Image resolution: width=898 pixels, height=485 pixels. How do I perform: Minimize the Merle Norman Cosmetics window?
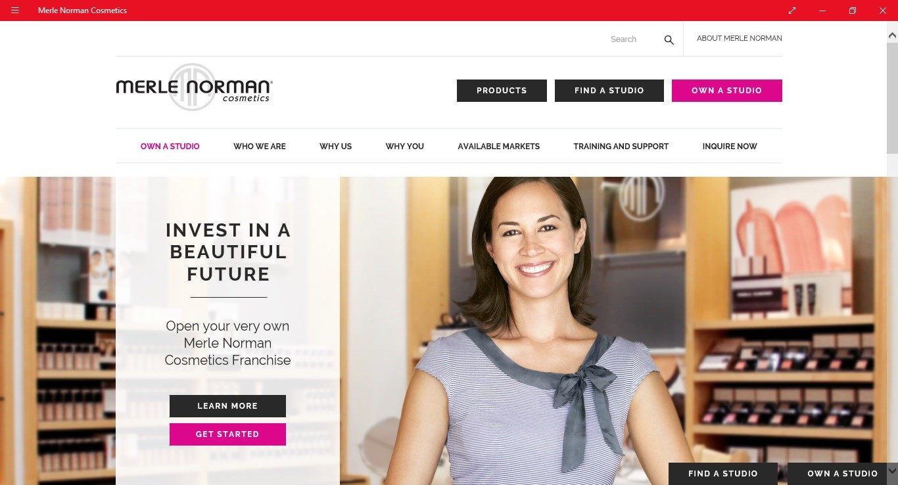pos(822,11)
